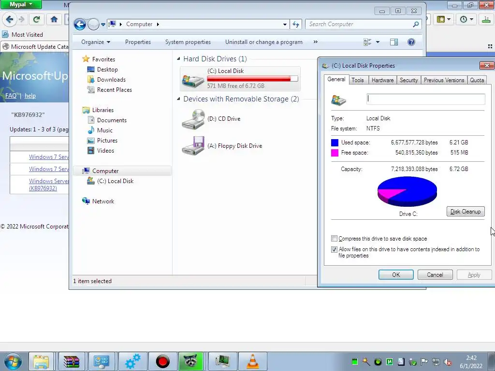495x371 pixels.
Task: Open Explorer help icon
Action: tap(411, 42)
